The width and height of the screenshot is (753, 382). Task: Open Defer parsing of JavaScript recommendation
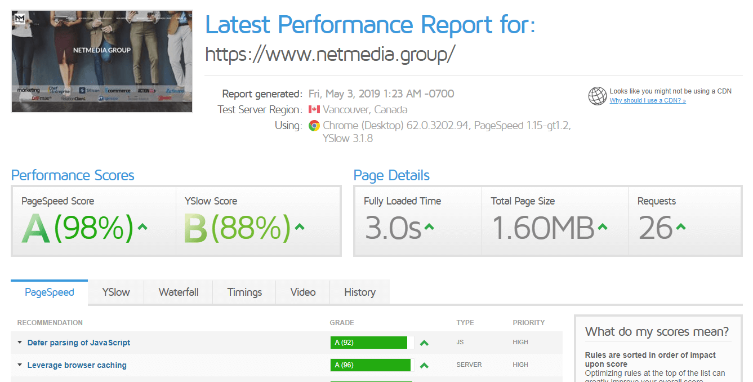point(79,343)
